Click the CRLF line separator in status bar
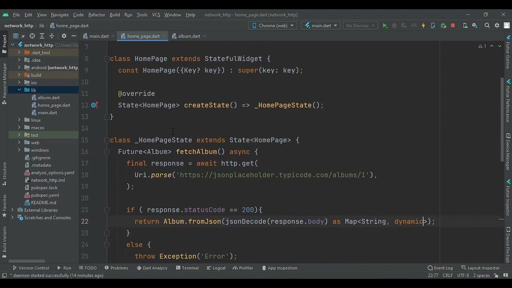The width and height of the screenshot is (512, 288). point(448,276)
